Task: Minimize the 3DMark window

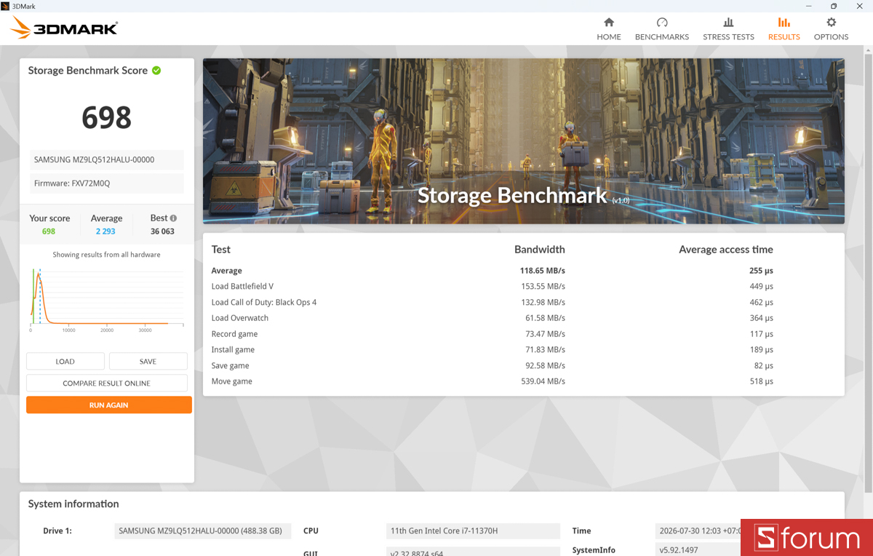Action: point(809,6)
